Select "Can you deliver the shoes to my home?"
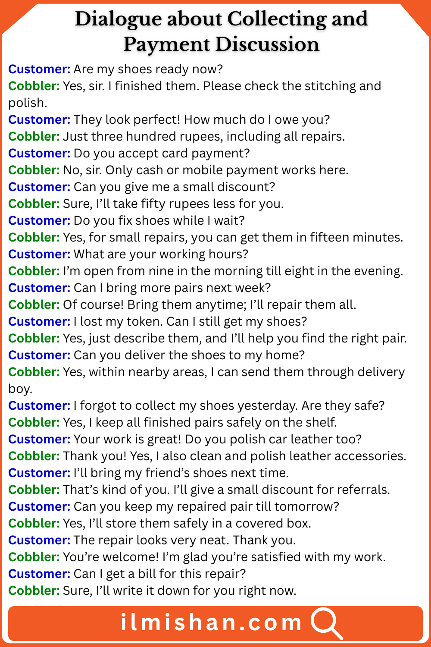The height and width of the screenshot is (647, 431). tap(189, 355)
